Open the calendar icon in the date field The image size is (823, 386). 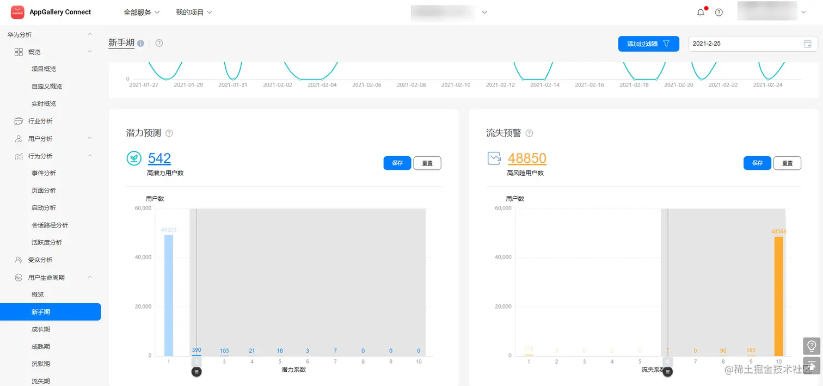[x=808, y=44]
